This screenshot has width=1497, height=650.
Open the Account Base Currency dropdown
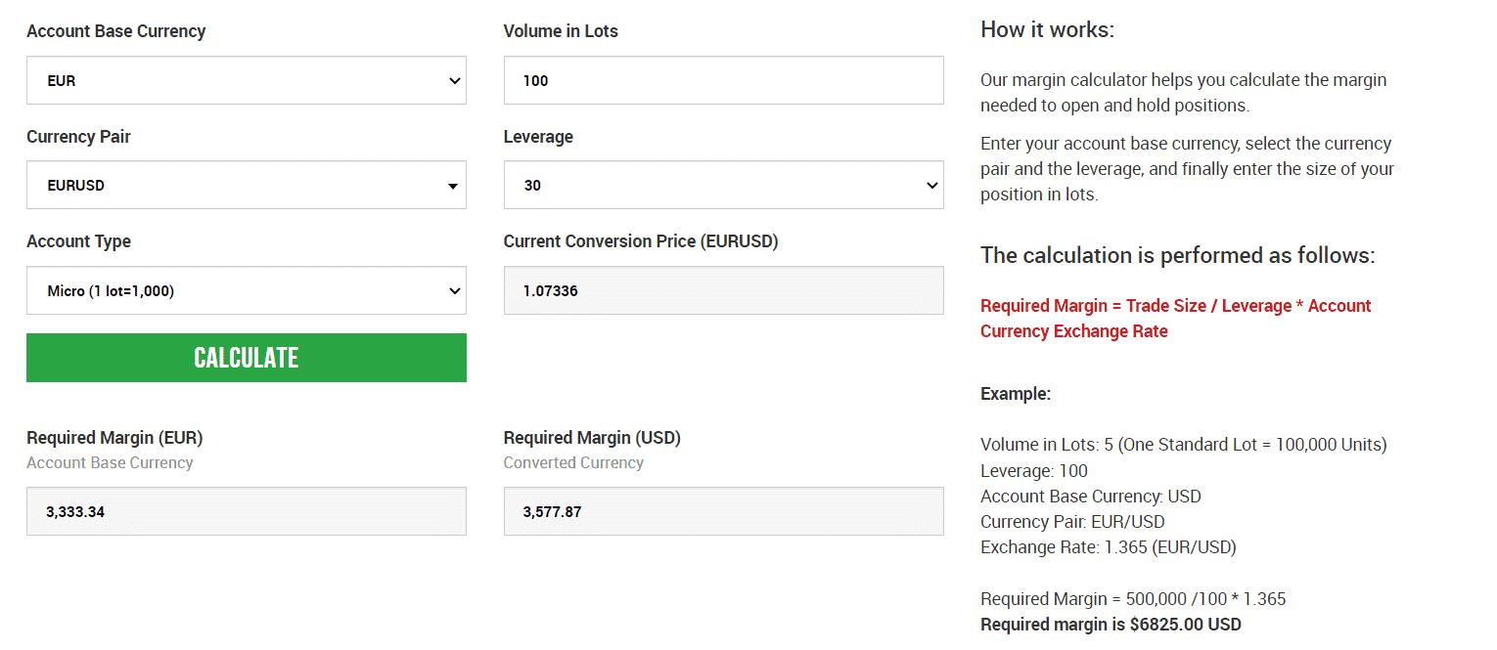point(247,80)
